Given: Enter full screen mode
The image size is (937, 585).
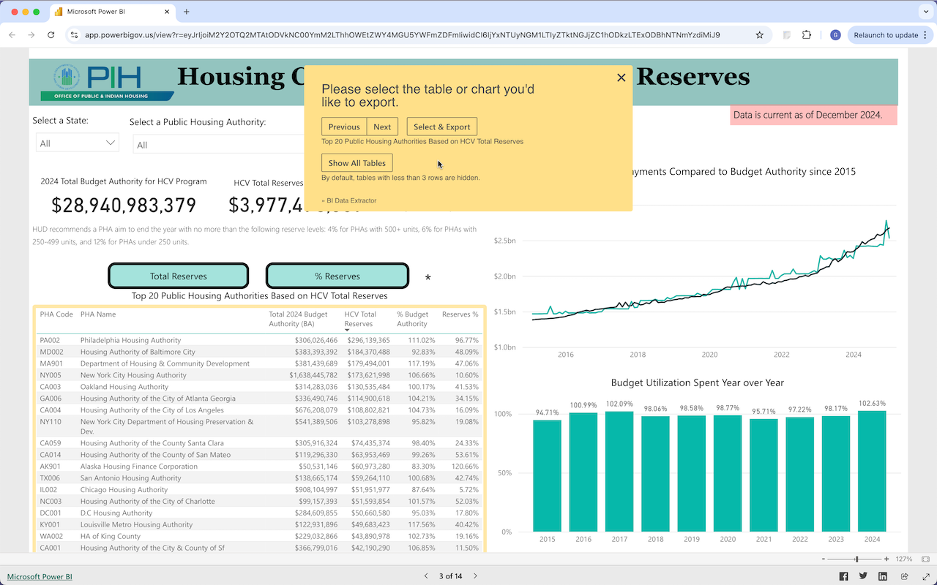Looking at the screenshot, I should 925,576.
